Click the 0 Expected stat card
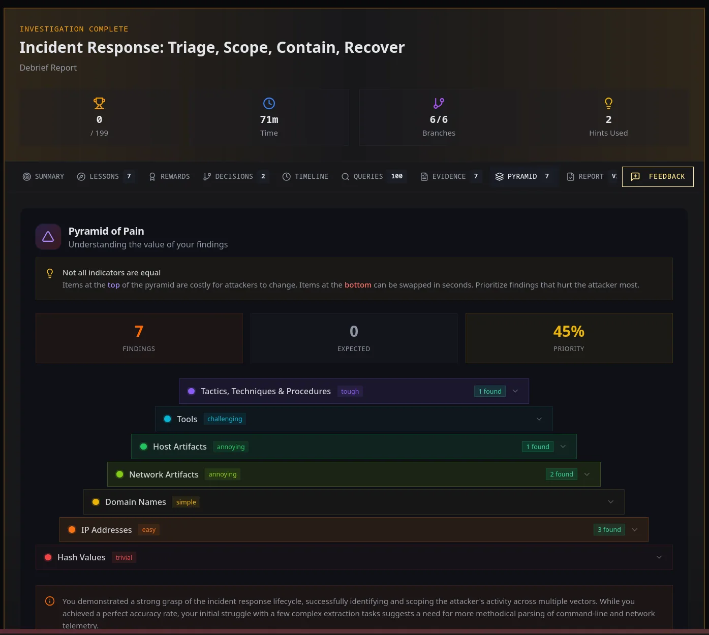709x635 pixels. (x=354, y=338)
